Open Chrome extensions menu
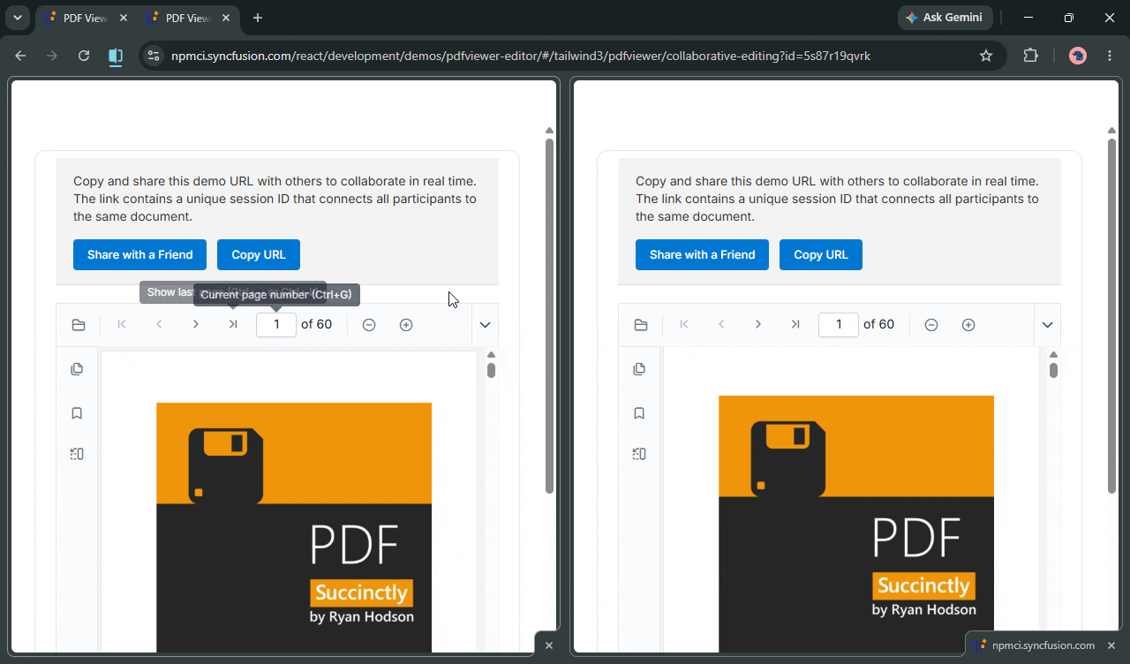The image size is (1130, 664). 1030,56
